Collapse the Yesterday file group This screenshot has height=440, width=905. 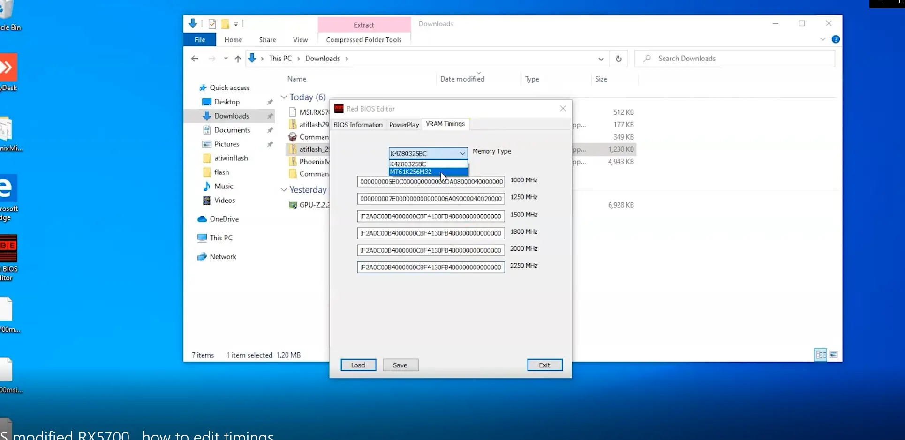tap(284, 190)
